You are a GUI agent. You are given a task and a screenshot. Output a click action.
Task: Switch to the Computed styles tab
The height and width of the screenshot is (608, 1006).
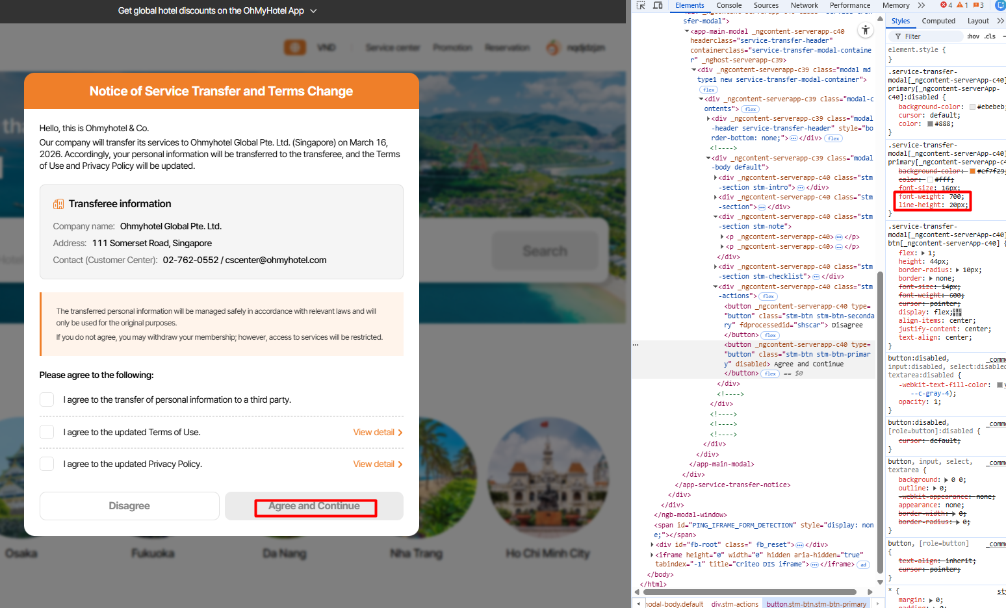[x=939, y=21]
